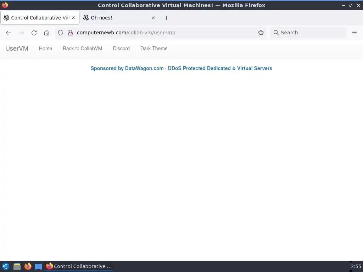Click the UserVM brand link
This screenshot has width=363, height=272.
click(17, 49)
